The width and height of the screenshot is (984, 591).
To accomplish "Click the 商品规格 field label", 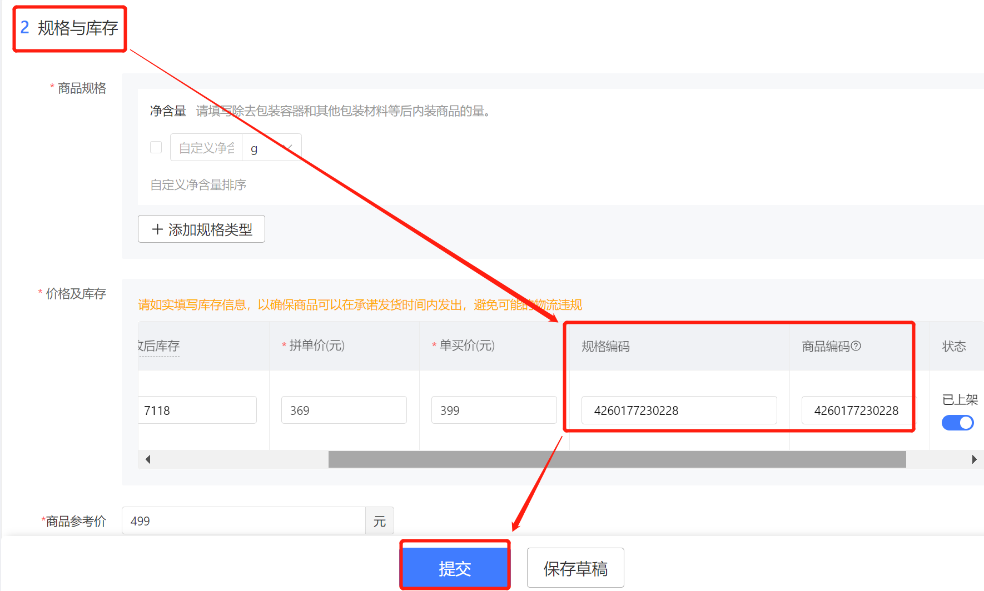I will pos(82,88).
